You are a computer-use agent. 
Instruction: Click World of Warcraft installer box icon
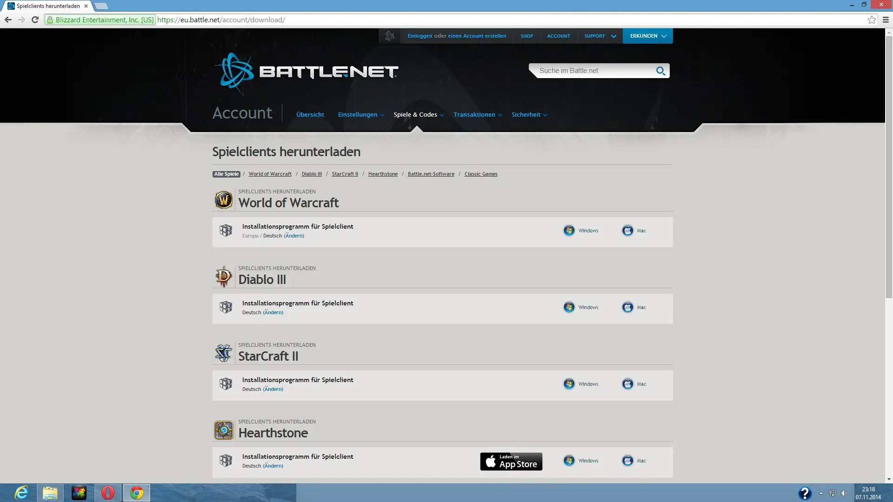coord(226,230)
